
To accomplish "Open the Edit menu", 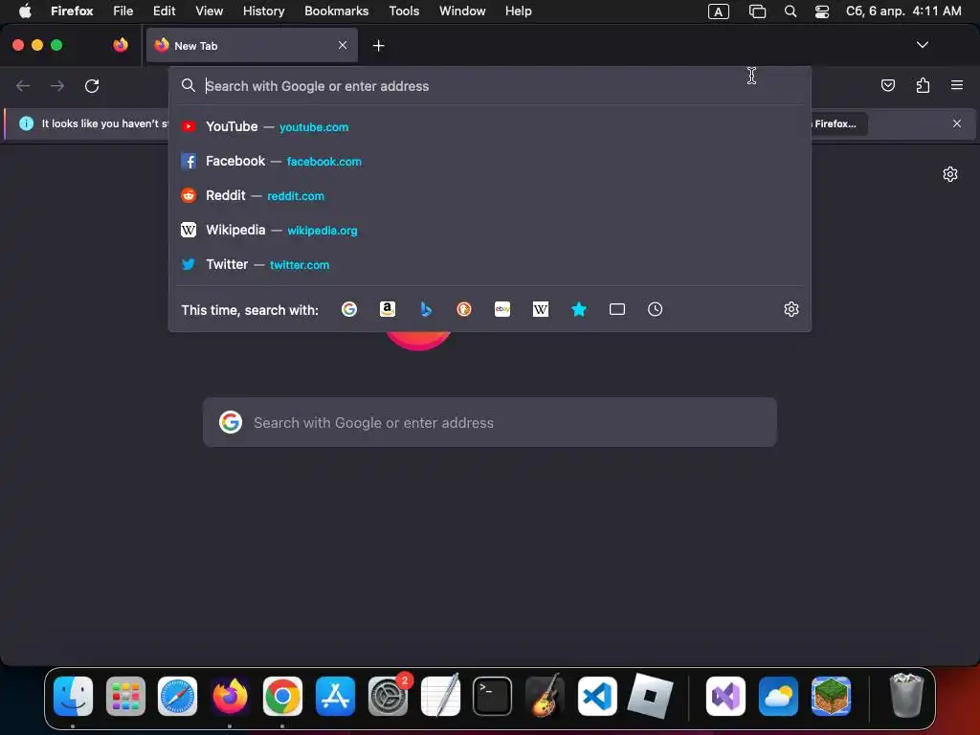I will point(165,11).
